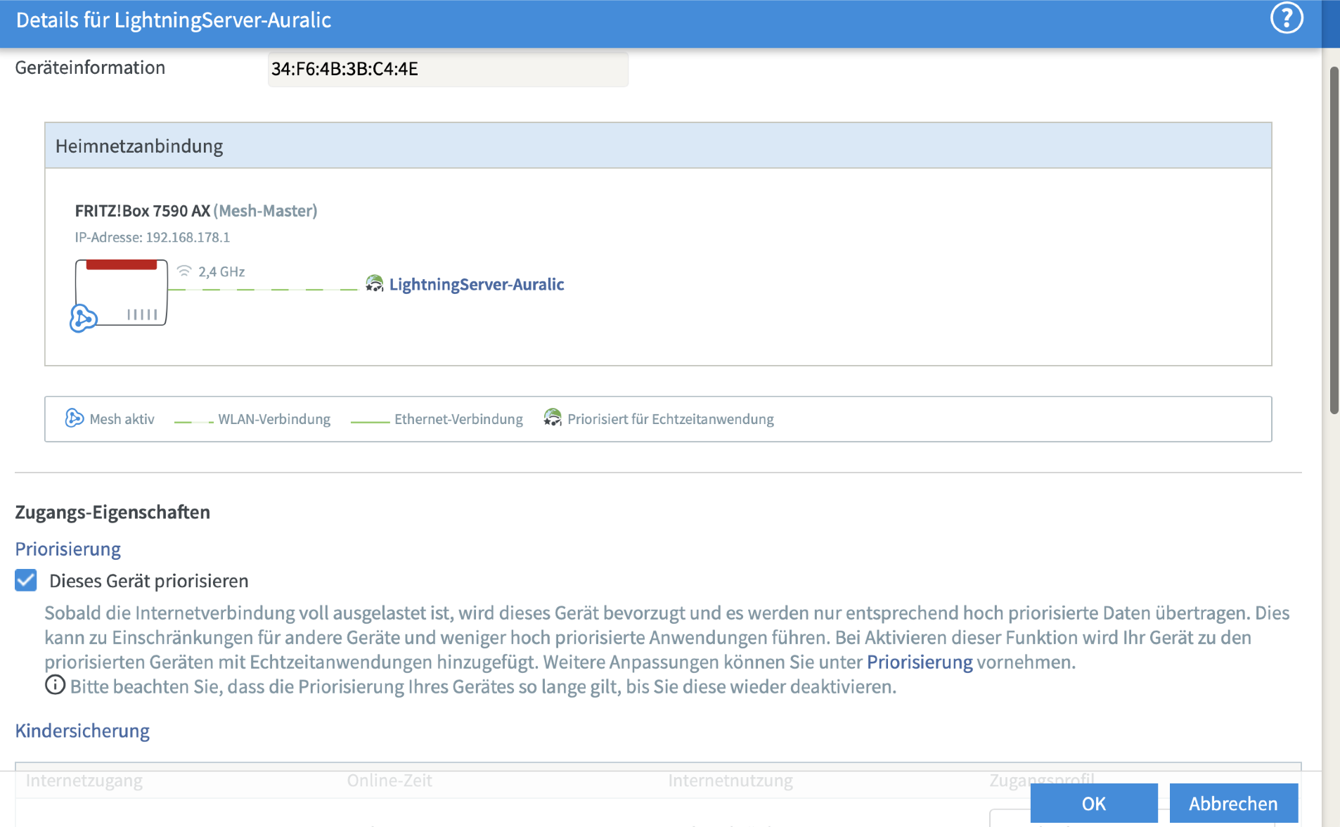Image resolution: width=1340 pixels, height=827 pixels.
Task: Click the Priorisiert für Echtzeitanwendung legend icon
Action: coord(553,418)
